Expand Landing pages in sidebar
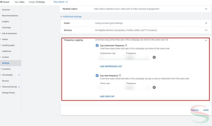 point(1,45)
